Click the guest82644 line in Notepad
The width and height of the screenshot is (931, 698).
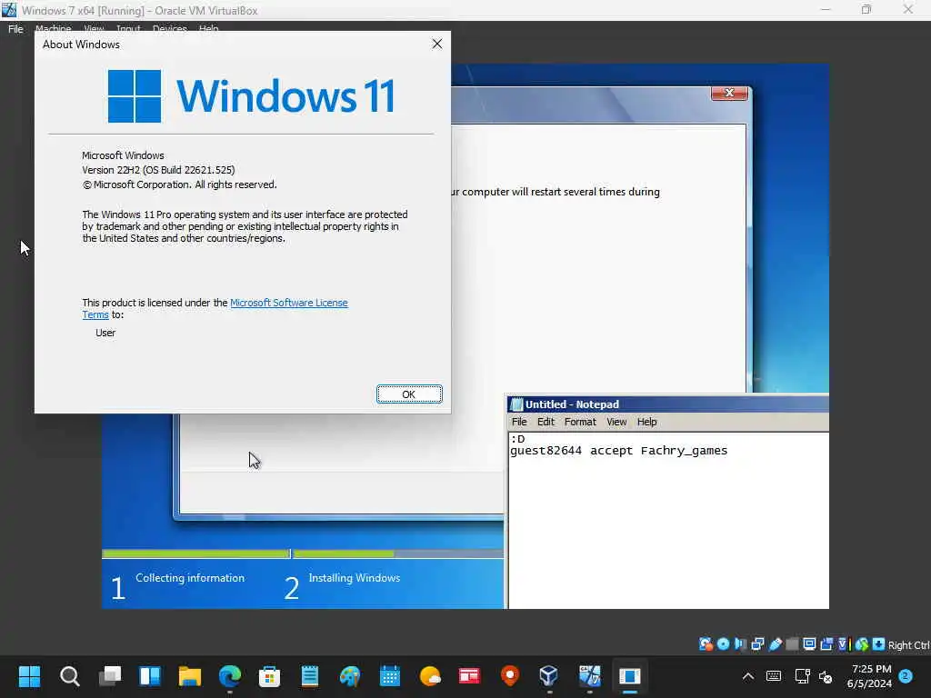click(x=618, y=451)
